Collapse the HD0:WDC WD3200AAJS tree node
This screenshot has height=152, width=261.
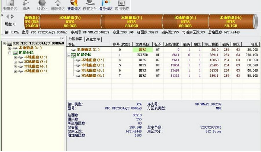4,44
